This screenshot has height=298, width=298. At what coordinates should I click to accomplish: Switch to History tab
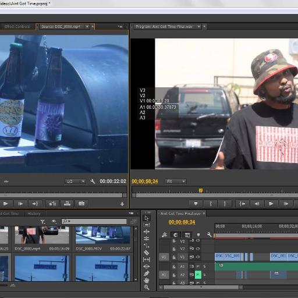pos(34,214)
